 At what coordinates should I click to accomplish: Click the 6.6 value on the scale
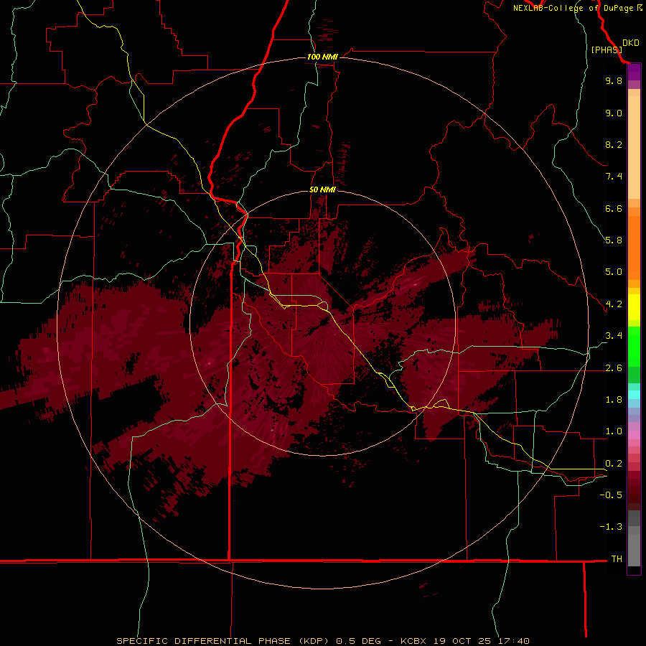click(614, 208)
